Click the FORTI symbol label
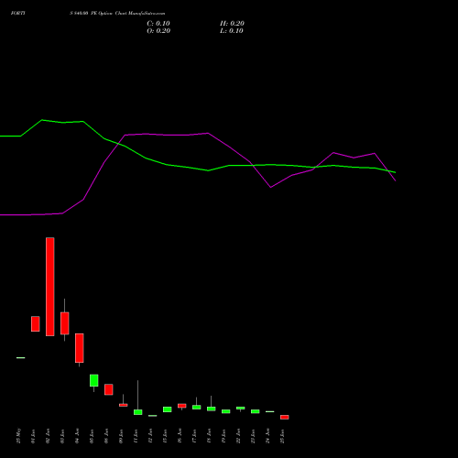The height and width of the screenshot is (458, 458). pos(17,14)
